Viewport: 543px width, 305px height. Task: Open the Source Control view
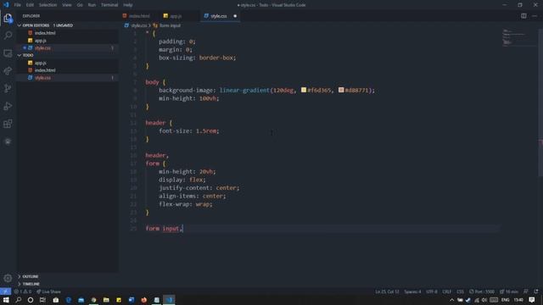tap(8, 88)
